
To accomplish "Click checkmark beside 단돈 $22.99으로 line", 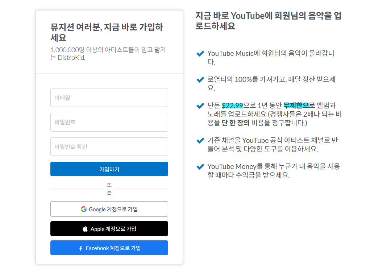I will [x=200, y=106].
